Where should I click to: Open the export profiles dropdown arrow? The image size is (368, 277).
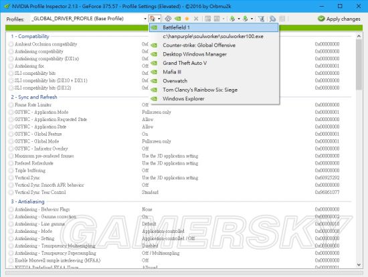click(x=239, y=19)
